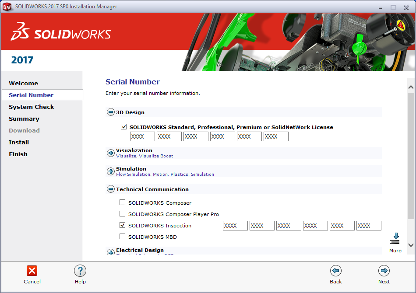Click the Next label
The image size is (416, 293).
(384, 282)
